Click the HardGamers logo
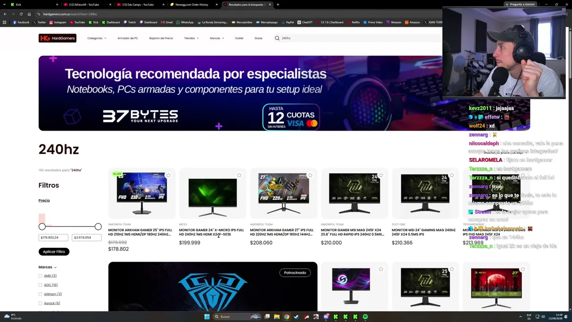The image size is (572, 322). [x=57, y=38]
